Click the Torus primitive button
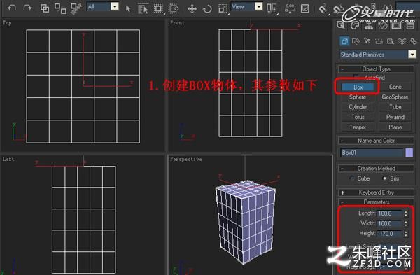 [x=358, y=117]
